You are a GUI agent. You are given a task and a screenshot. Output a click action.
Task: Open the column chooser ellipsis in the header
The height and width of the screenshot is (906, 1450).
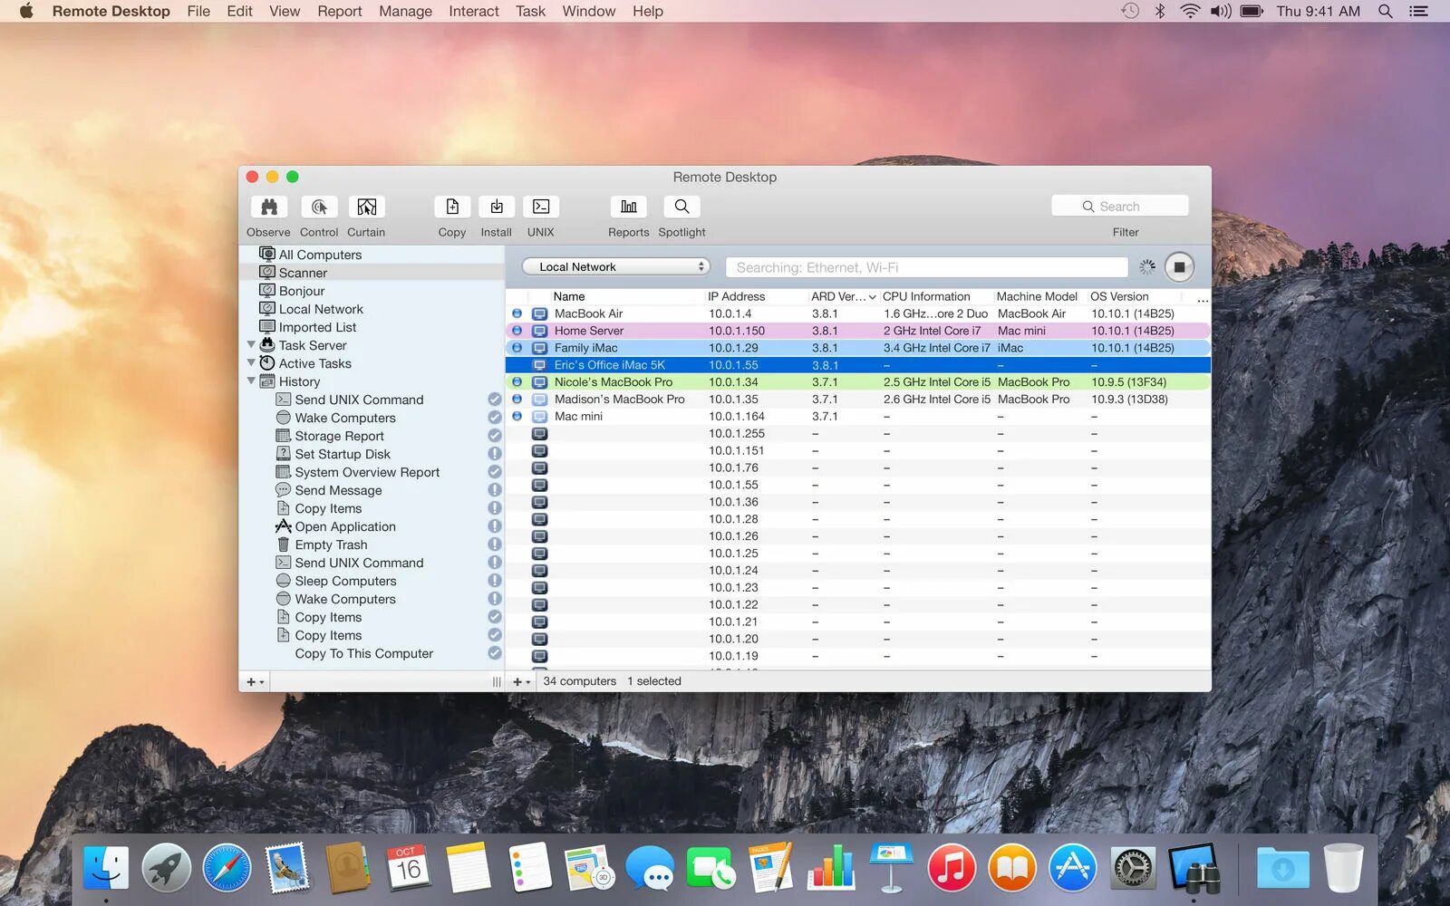pyautogui.click(x=1203, y=298)
